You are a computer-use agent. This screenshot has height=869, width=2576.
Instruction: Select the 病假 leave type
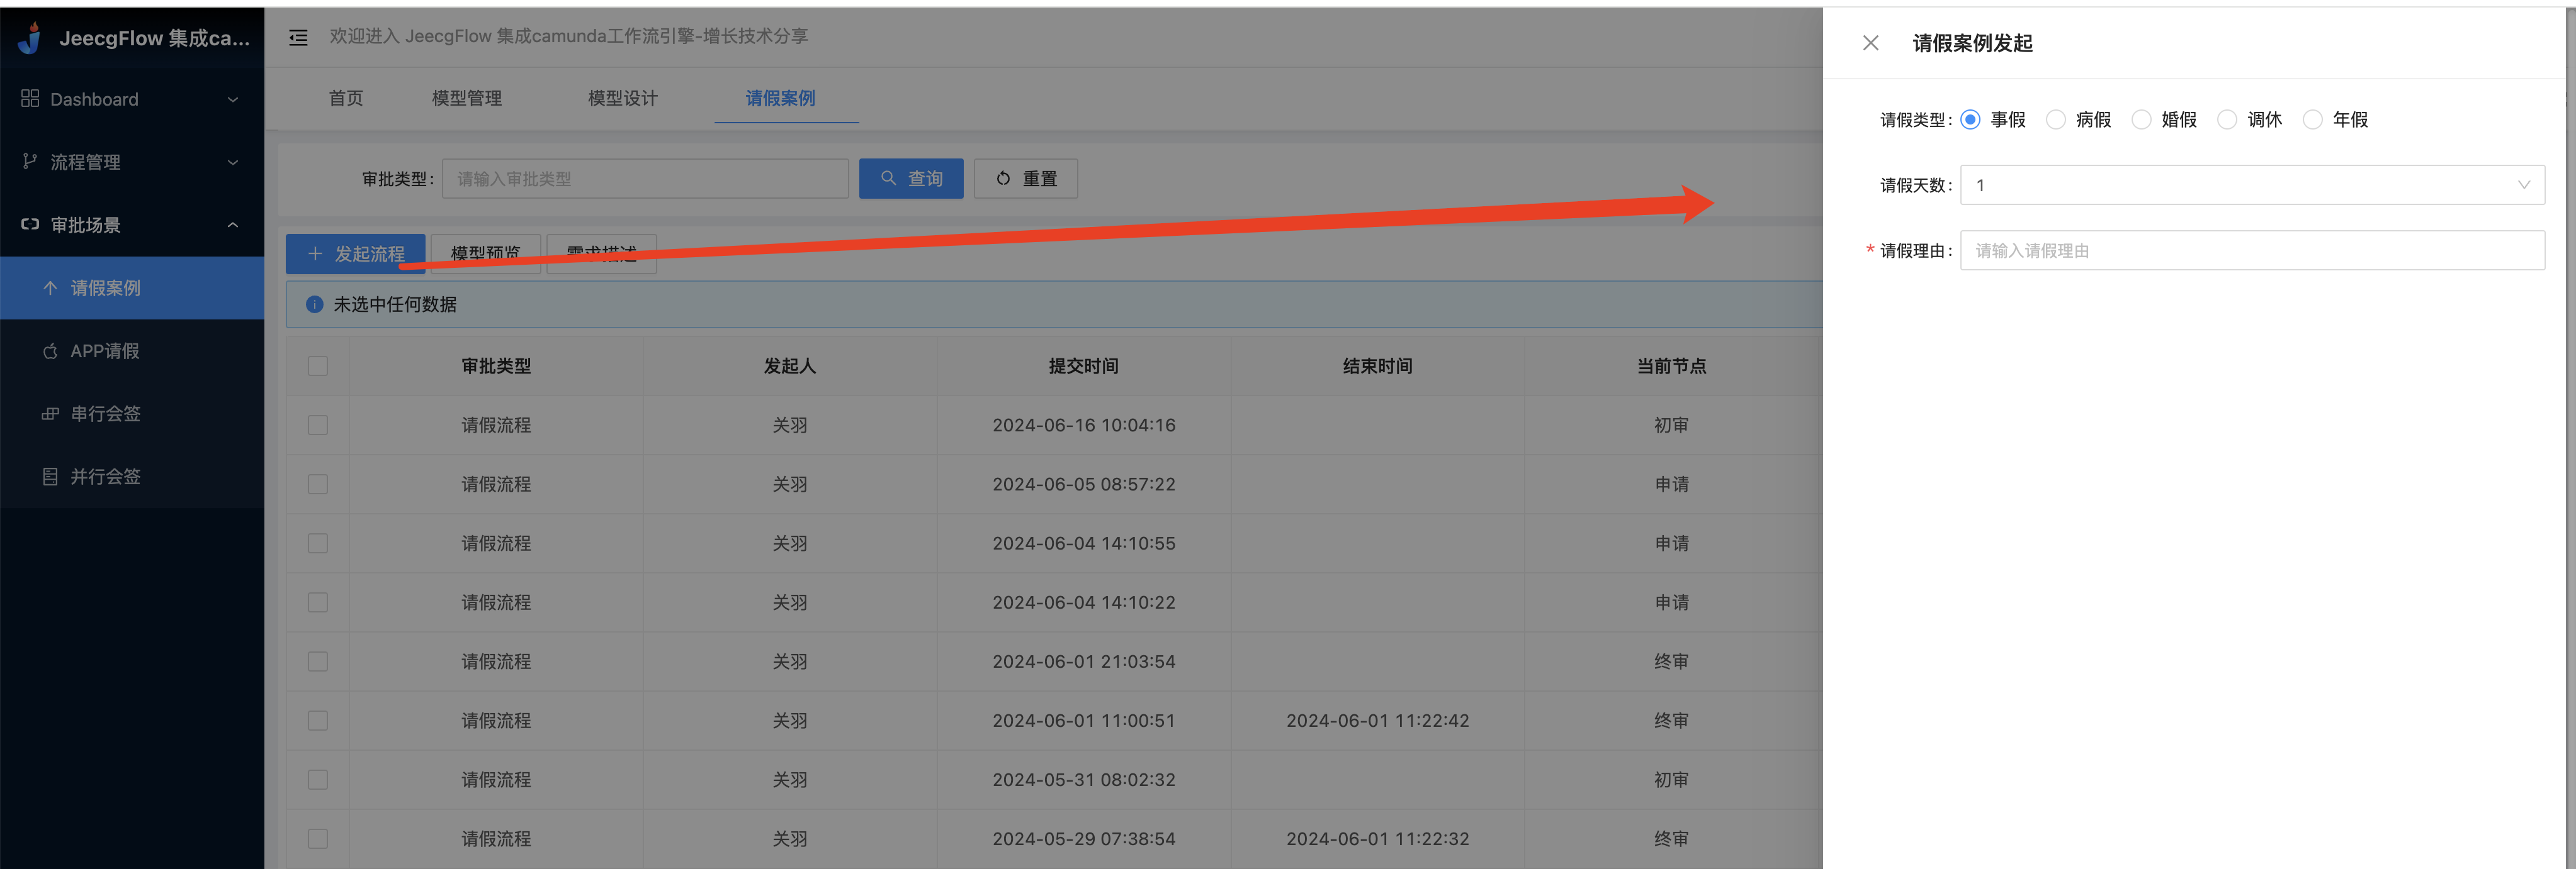coord(2056,120)
